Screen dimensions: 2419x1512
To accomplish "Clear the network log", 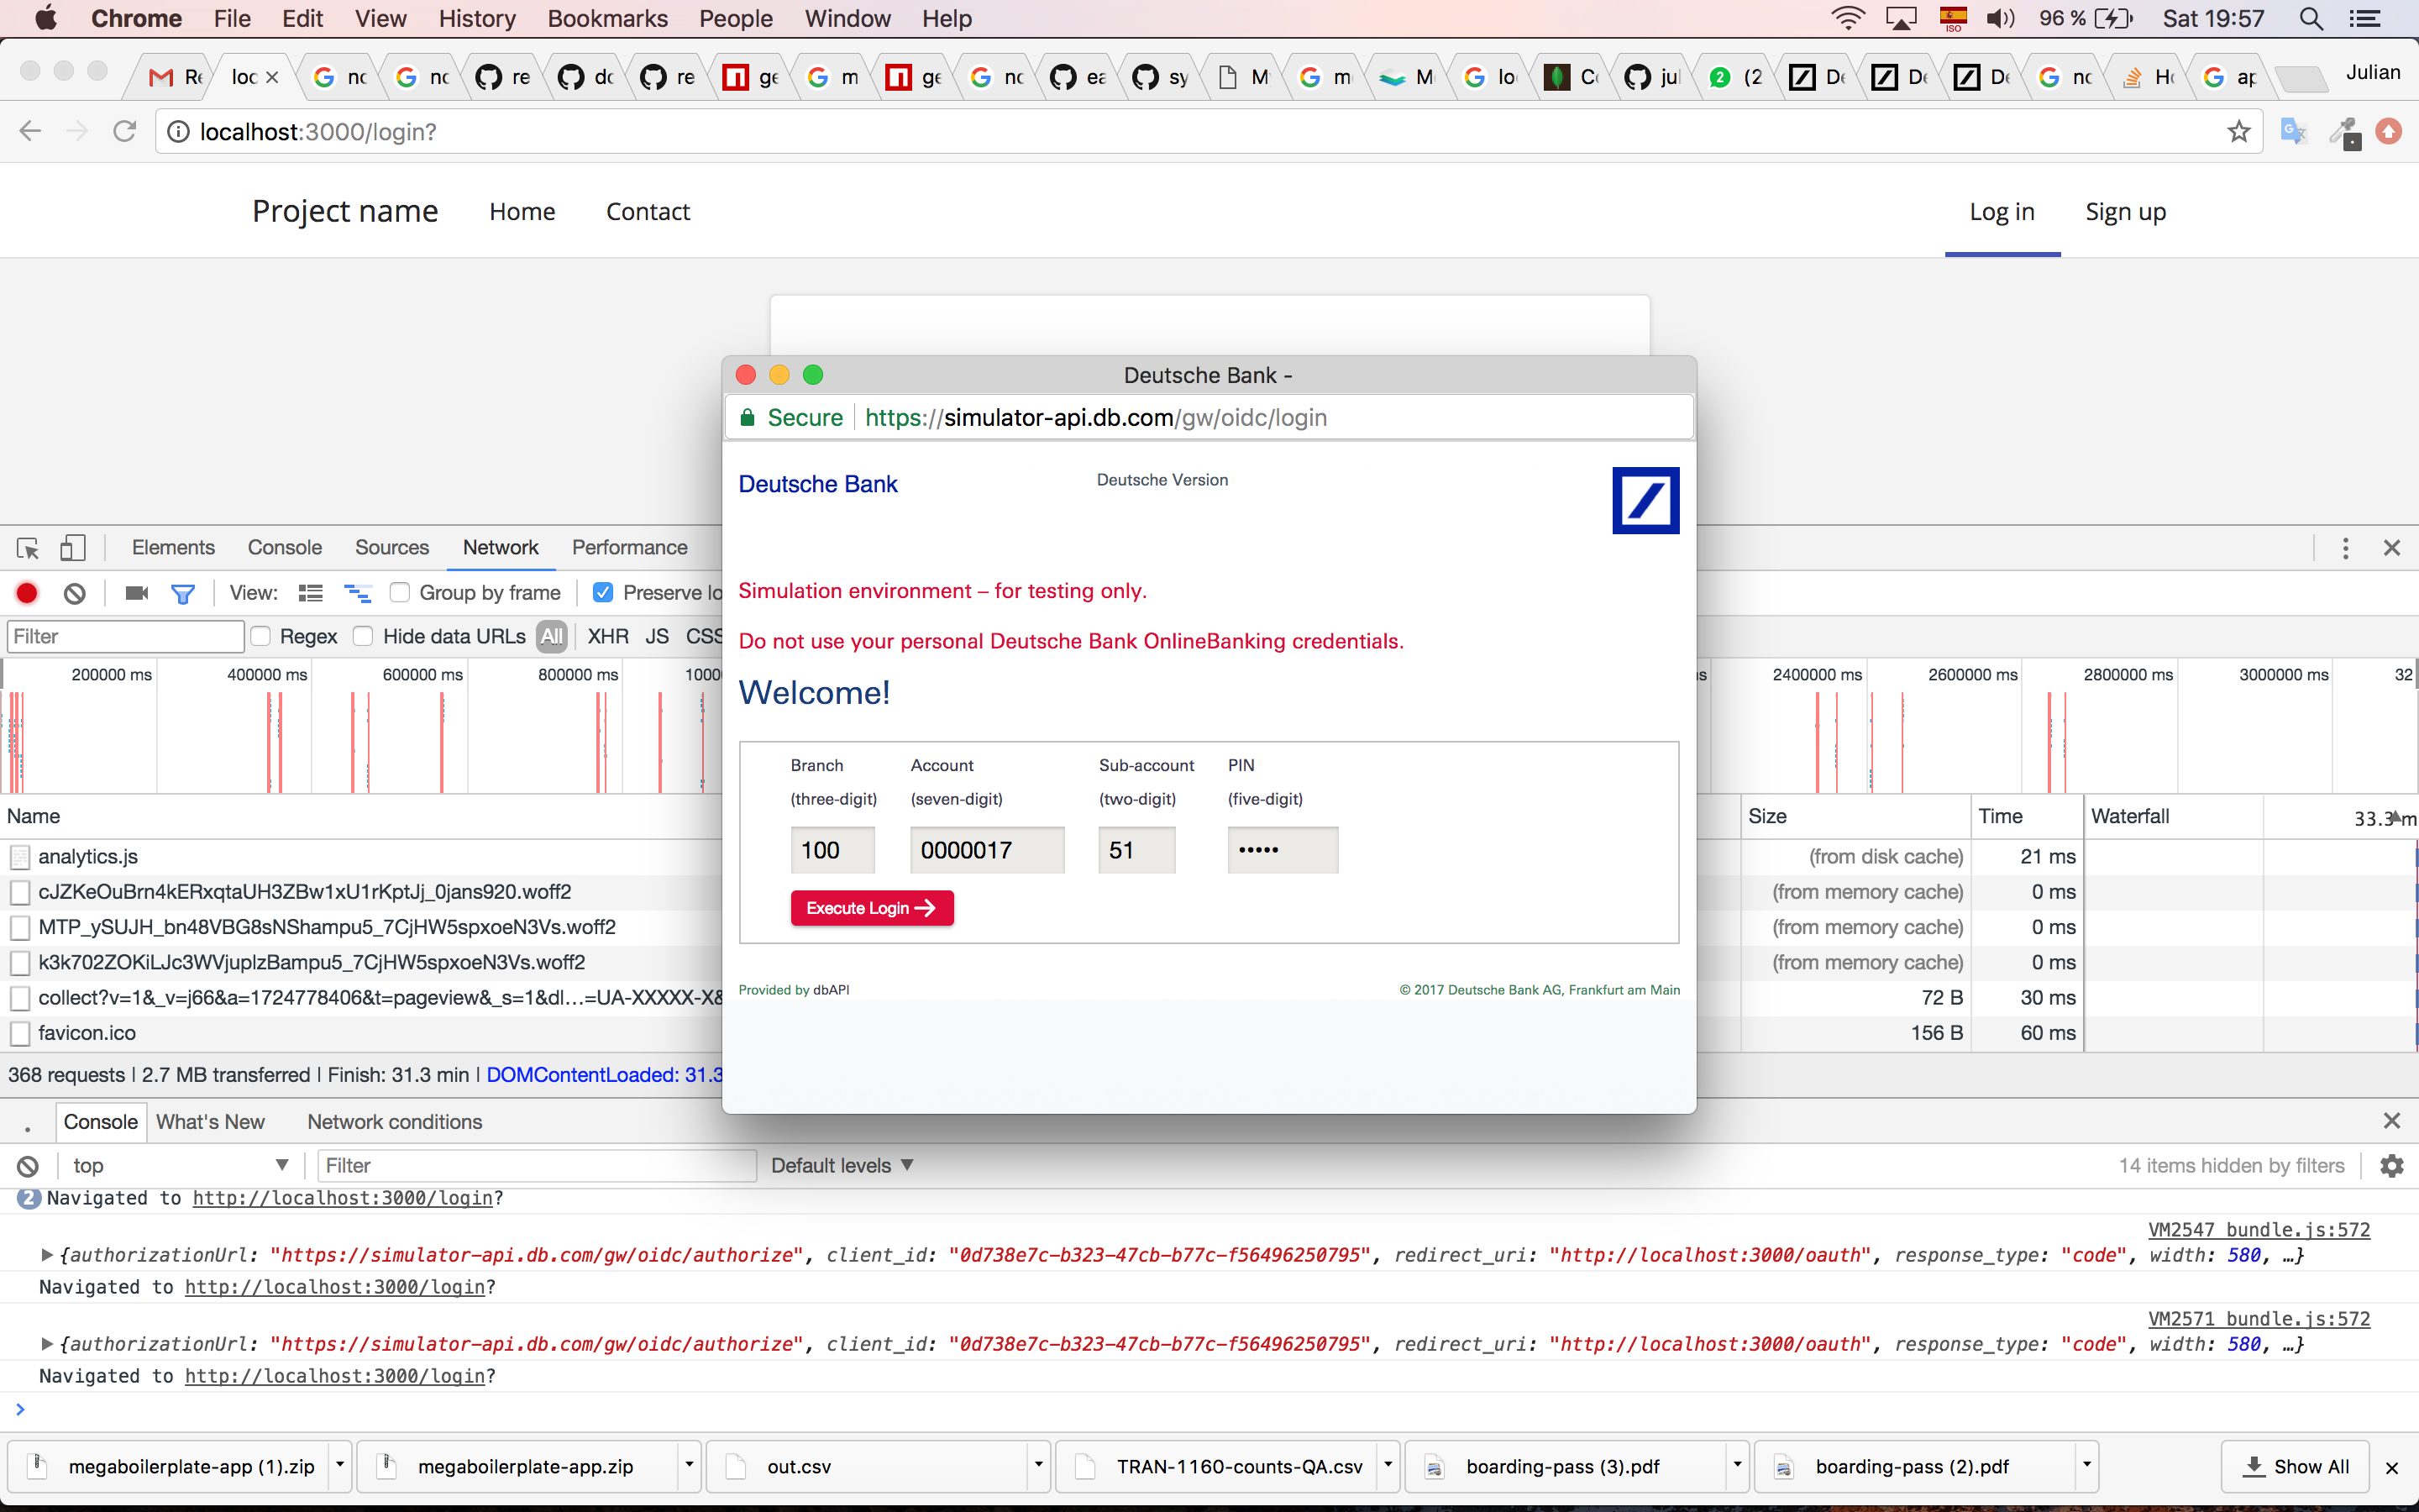I will click(75, 593).
